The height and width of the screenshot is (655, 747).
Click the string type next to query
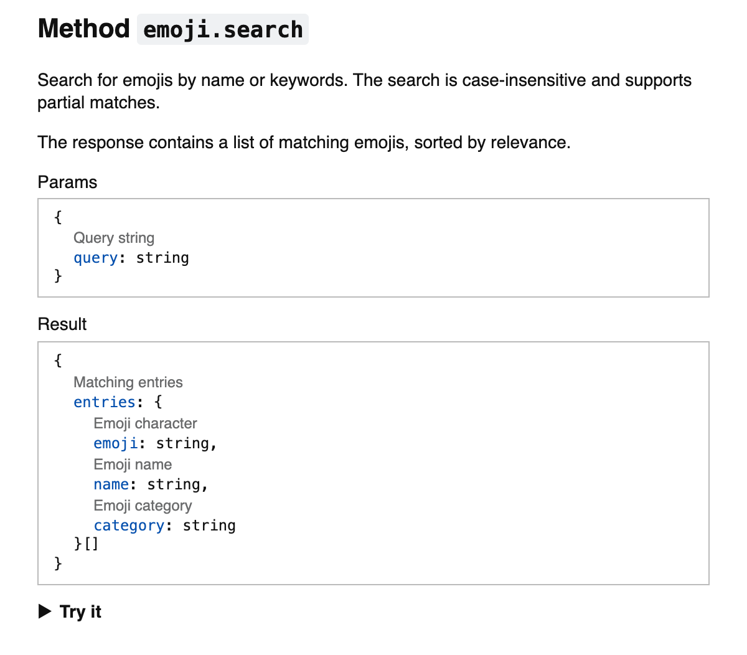click(162, 258)
